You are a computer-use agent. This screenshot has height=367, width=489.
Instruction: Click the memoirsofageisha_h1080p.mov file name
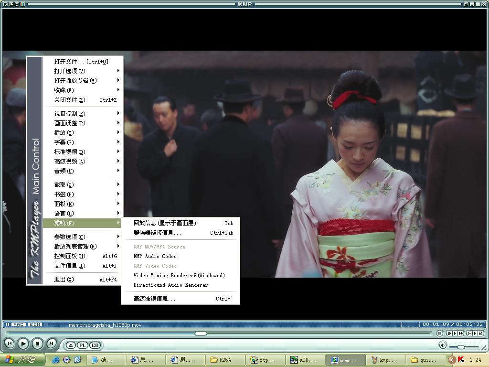105,325
